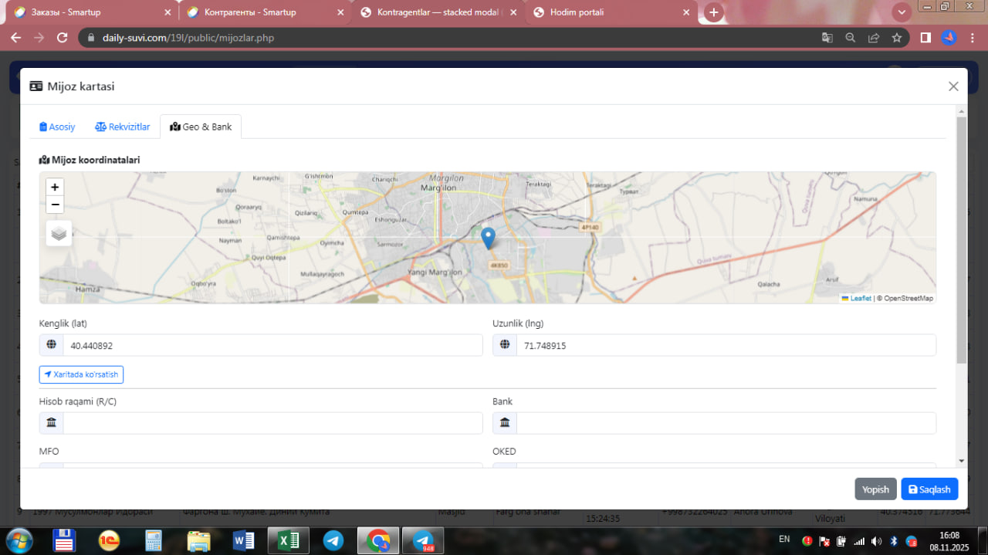
Task: Open the map layers control
Action: click(59, 233)
